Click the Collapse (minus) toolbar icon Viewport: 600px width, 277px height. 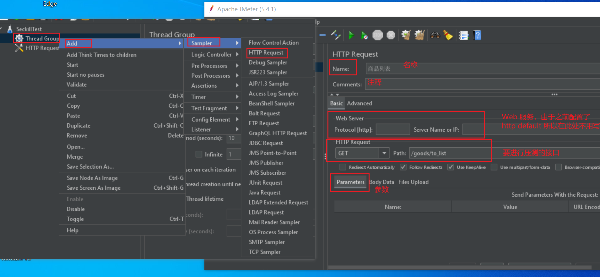click(x=322, y=35)
